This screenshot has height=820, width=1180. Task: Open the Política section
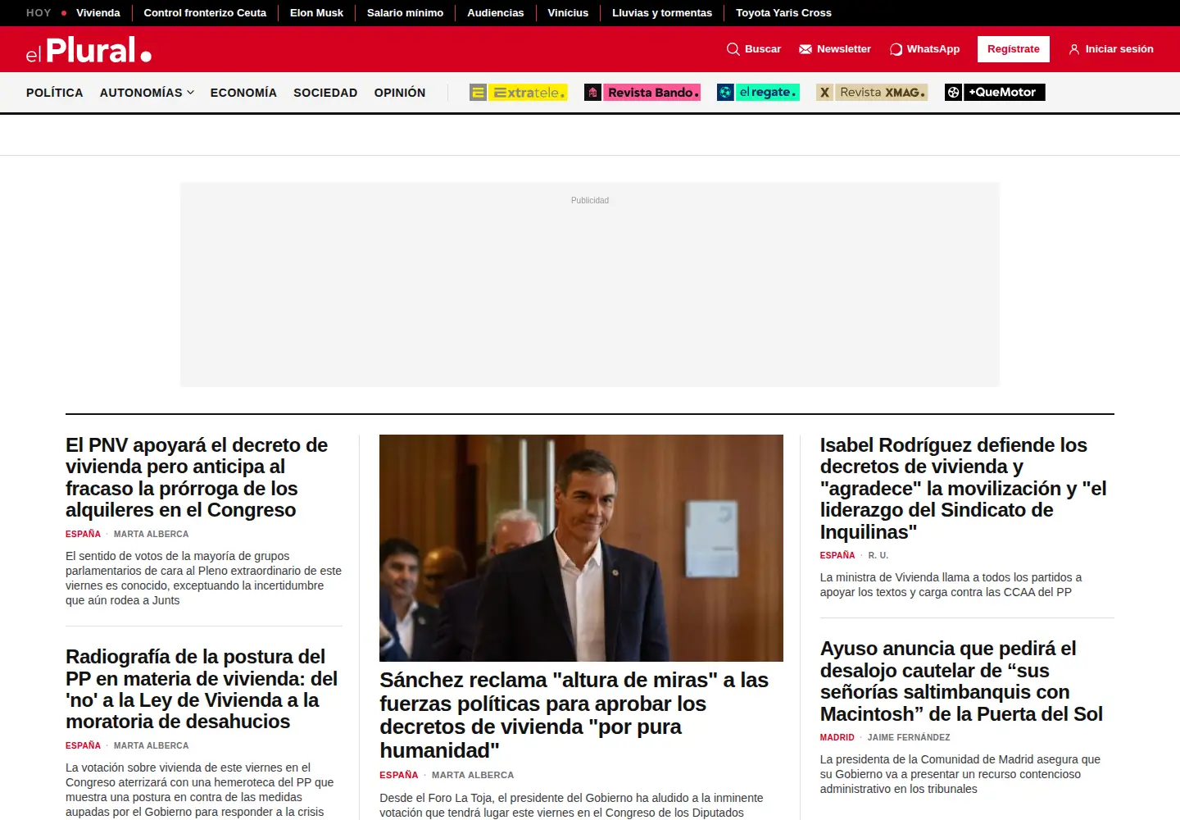point(55,93)
